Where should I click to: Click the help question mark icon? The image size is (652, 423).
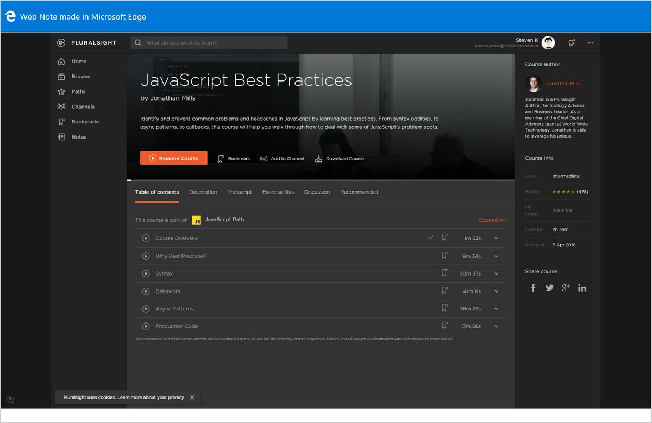coord(10,400)
